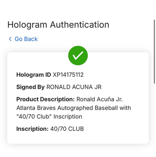Screen dimensions: 156x157
Task: Click the Ronald Acuña Jr. description text
Action: coord(99,99)
